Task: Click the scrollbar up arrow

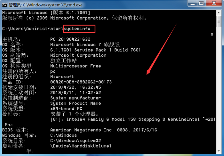Action: 219,12
